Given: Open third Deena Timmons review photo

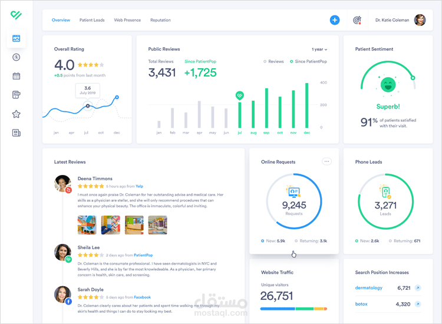Looking at the screenshot, I should point(134,225).
